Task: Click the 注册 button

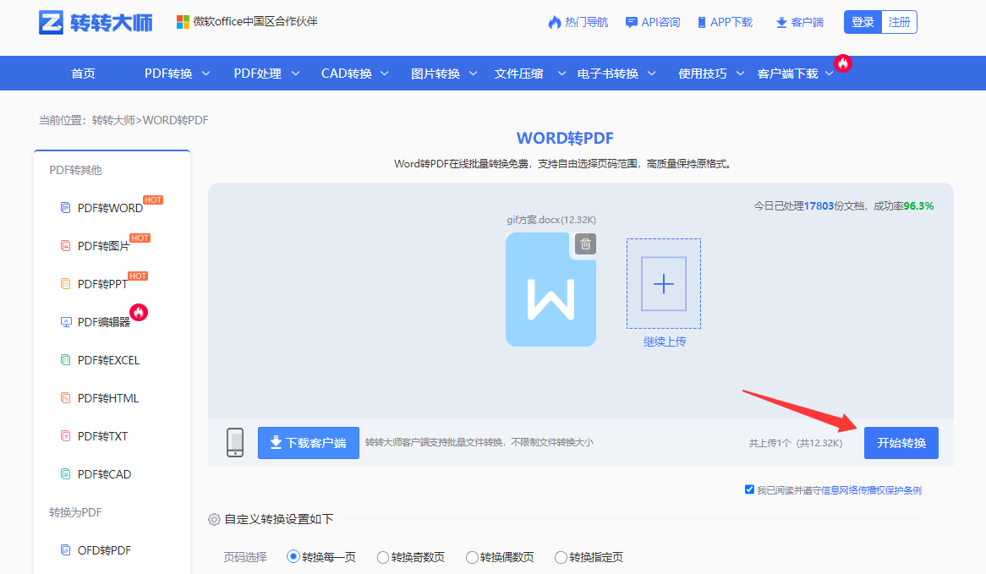Action: [899, 22]
